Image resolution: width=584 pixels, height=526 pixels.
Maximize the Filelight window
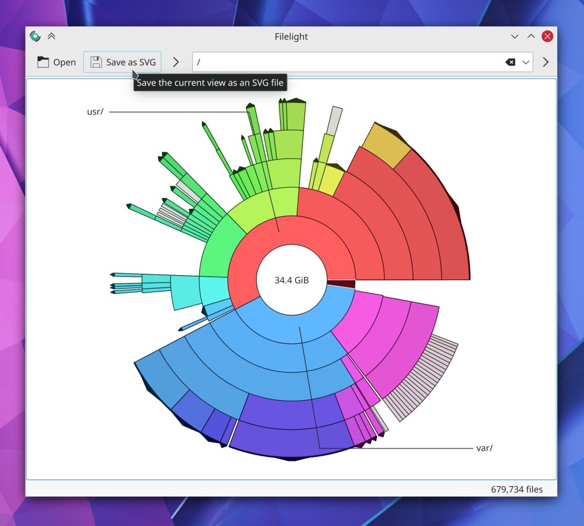point(531,37)
